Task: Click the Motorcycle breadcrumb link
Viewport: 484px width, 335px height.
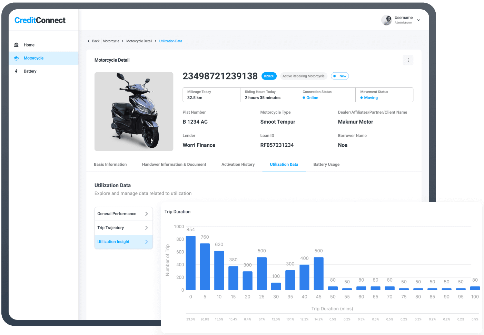Action: point(111,41)
